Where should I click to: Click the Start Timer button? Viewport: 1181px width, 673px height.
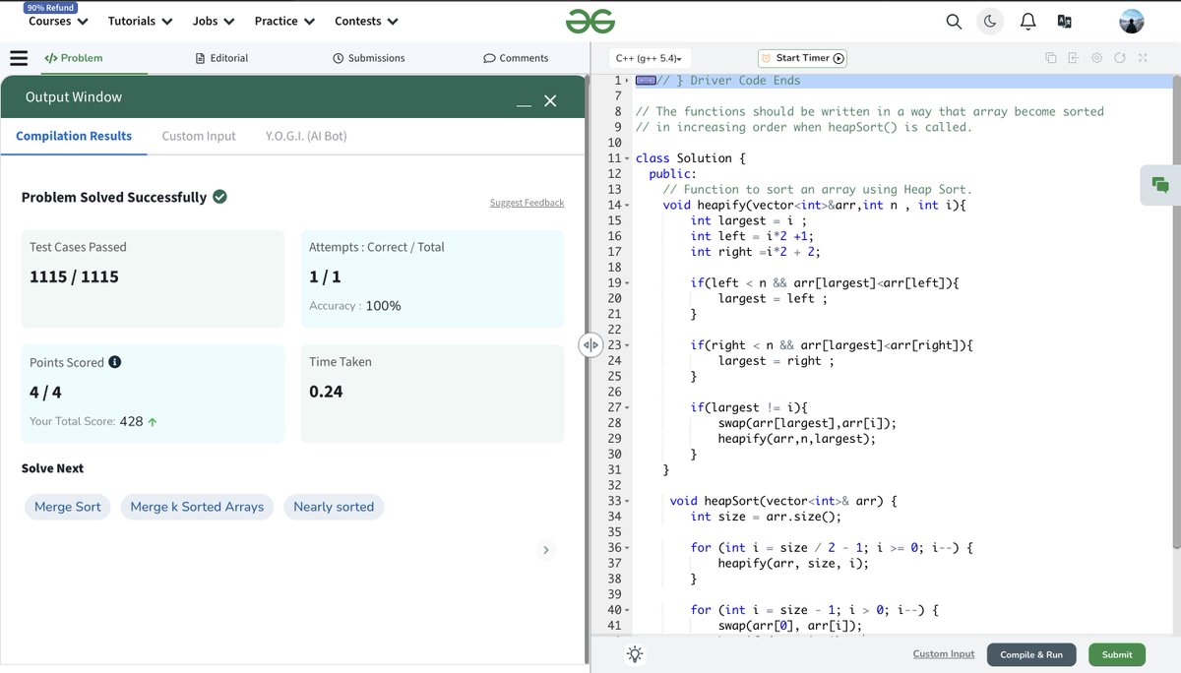(803, 58)
